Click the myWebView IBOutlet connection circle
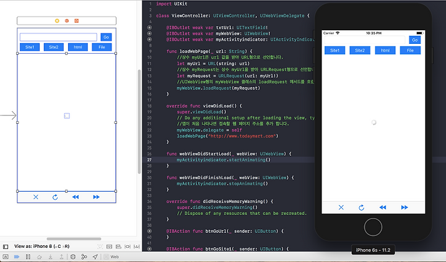Image resolution: width=446 pixels, height=262 pixels. coord(149,33)
